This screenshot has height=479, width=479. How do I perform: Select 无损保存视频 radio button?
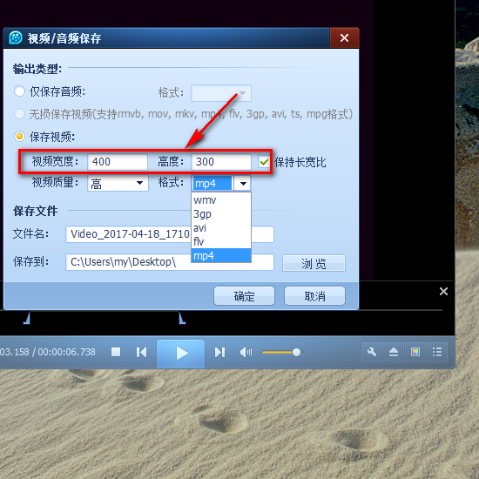19,113
